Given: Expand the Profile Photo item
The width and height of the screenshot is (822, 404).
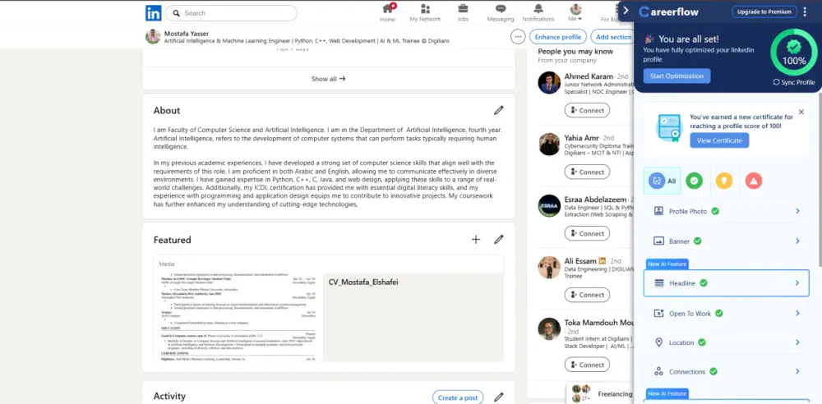Looking at the screenshot, I should click(726, 211).
